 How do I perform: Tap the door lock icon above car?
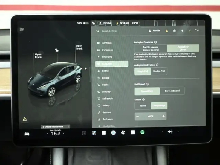point(57,50)
